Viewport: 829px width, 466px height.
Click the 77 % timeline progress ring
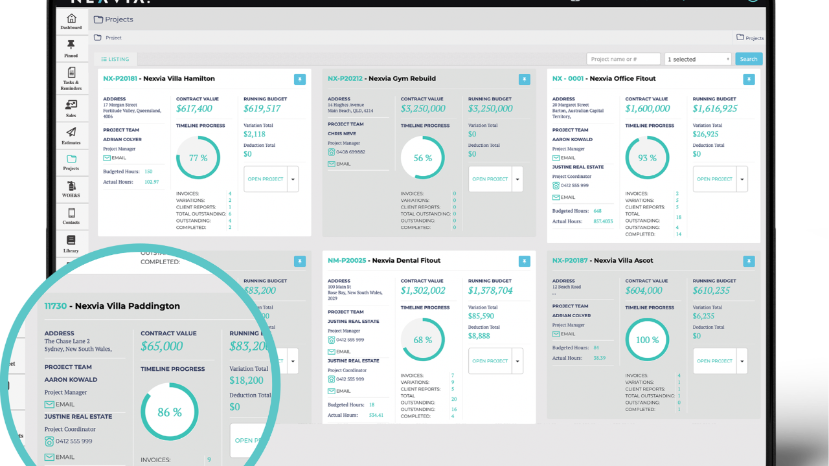click(x=198, y=157)
